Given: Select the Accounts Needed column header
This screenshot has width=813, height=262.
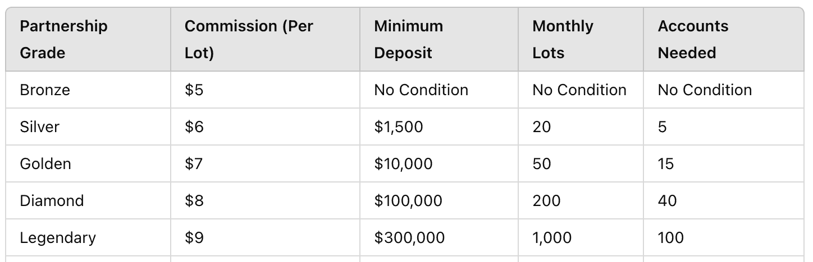Looking at the screenshot, I should [x=693, y=39].
